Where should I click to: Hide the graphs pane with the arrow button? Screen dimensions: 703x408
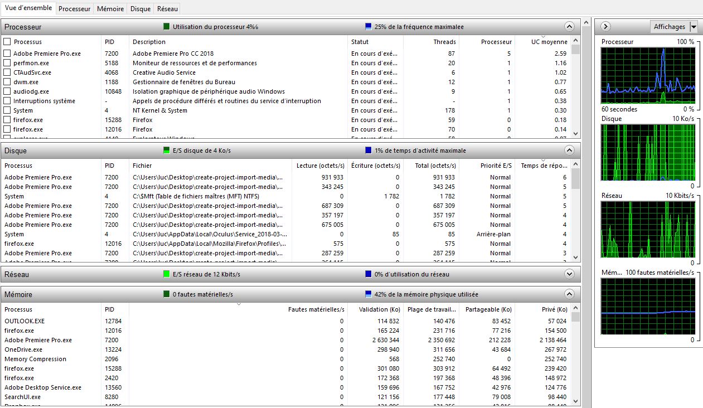(x=606, y=26)
